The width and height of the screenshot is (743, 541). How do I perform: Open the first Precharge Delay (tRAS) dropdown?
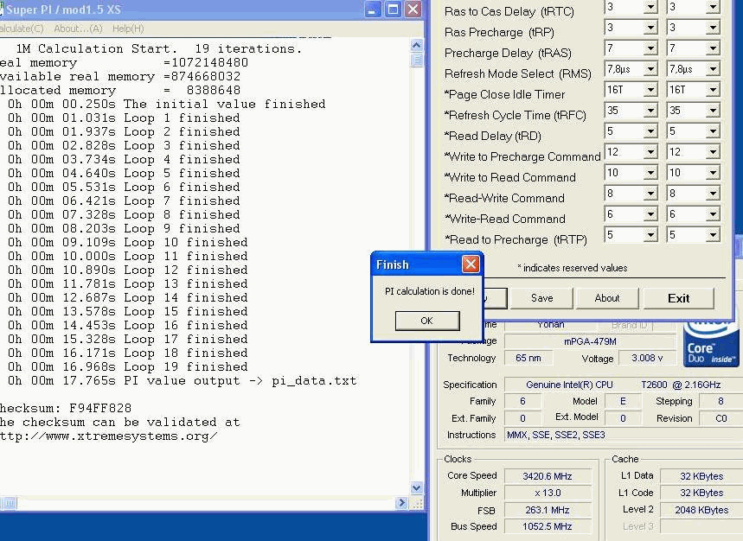[x=650, y=48]
